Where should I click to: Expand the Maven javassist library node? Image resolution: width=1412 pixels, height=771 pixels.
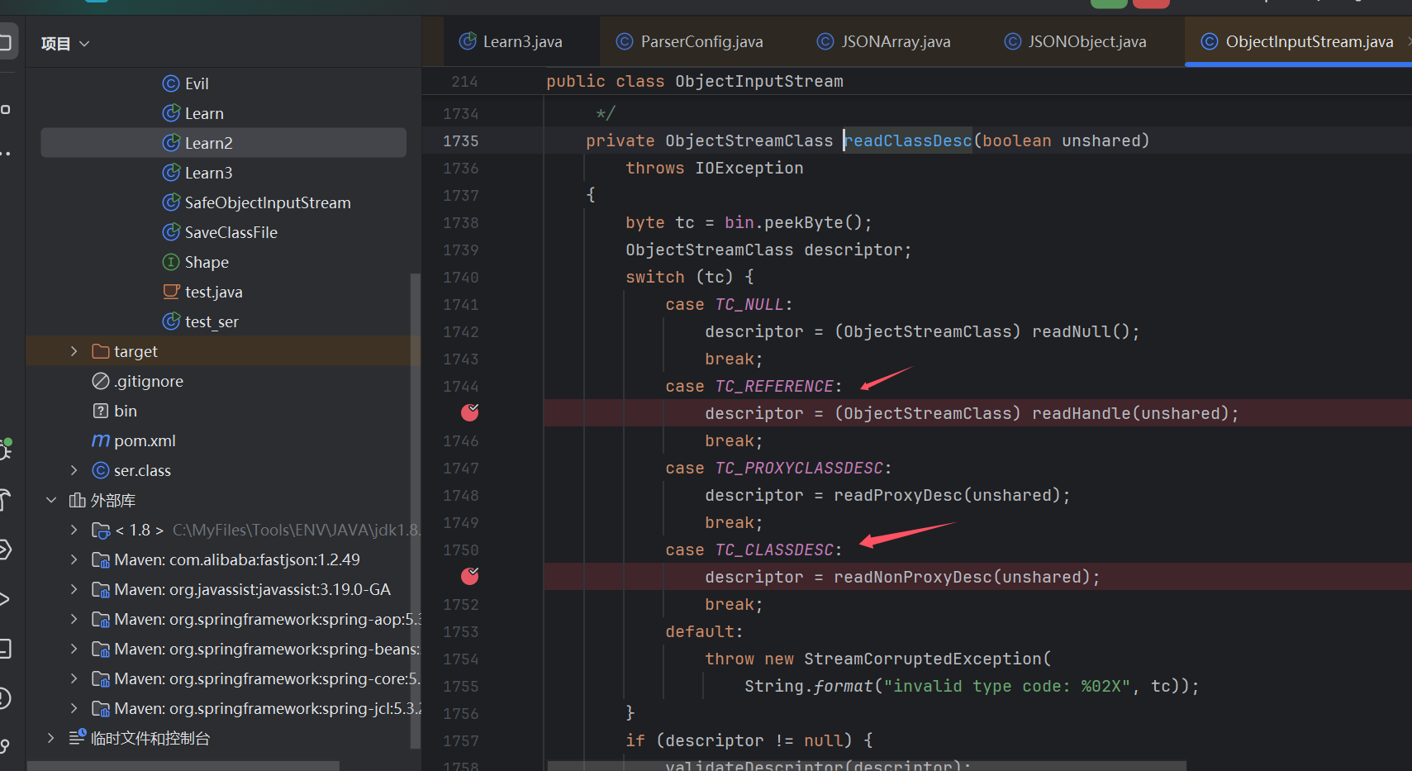click(74, 589)
